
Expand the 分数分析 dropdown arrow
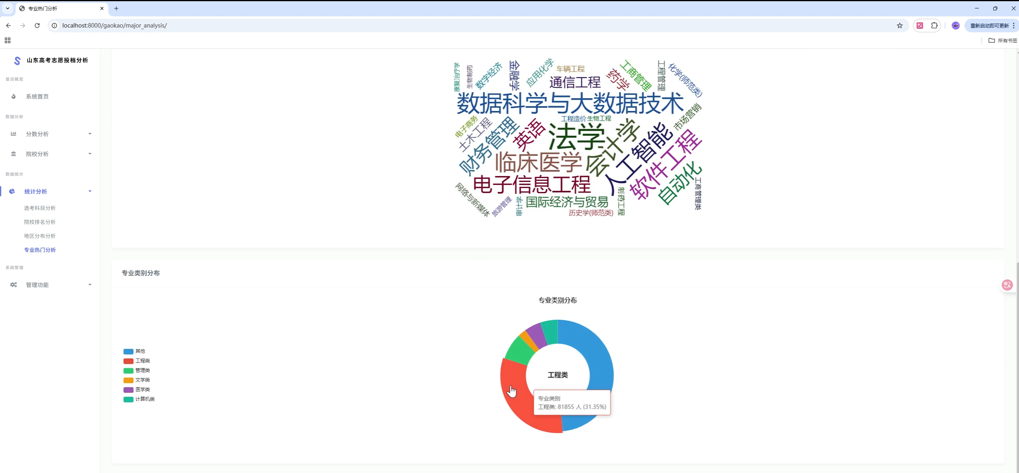click(90, 134)
